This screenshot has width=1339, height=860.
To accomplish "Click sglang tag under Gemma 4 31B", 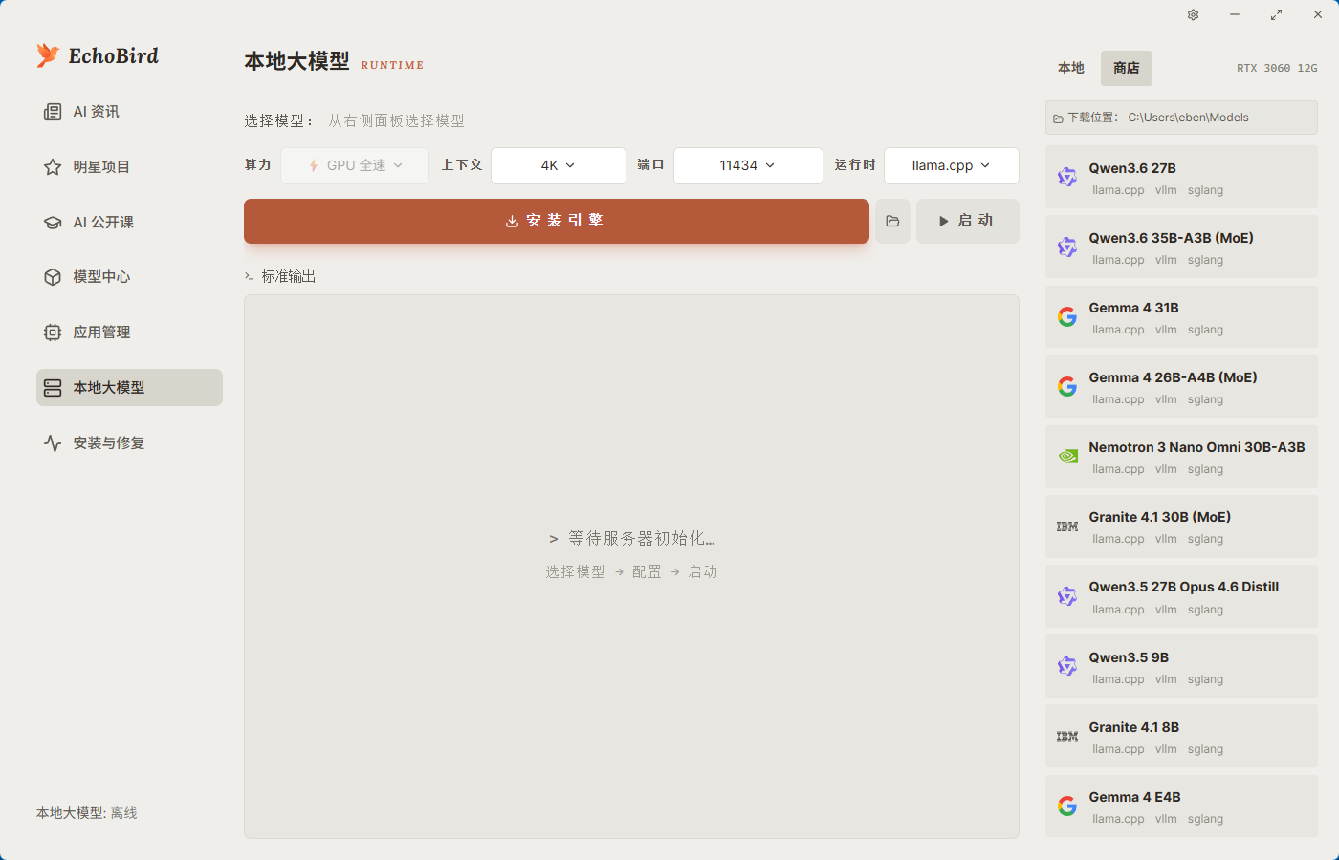I will pos(1205,330).
